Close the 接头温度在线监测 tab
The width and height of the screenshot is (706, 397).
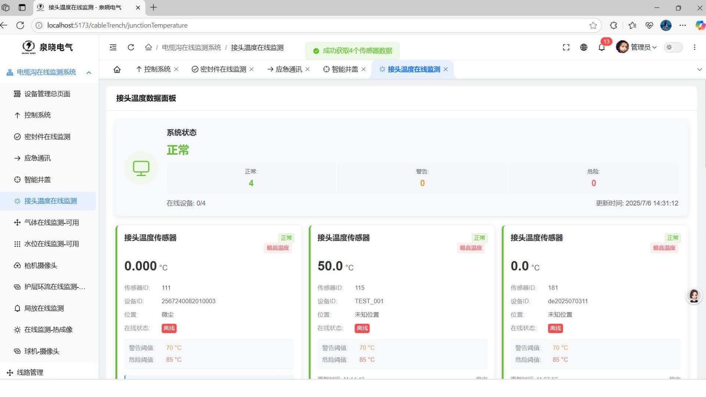(446, 69)
